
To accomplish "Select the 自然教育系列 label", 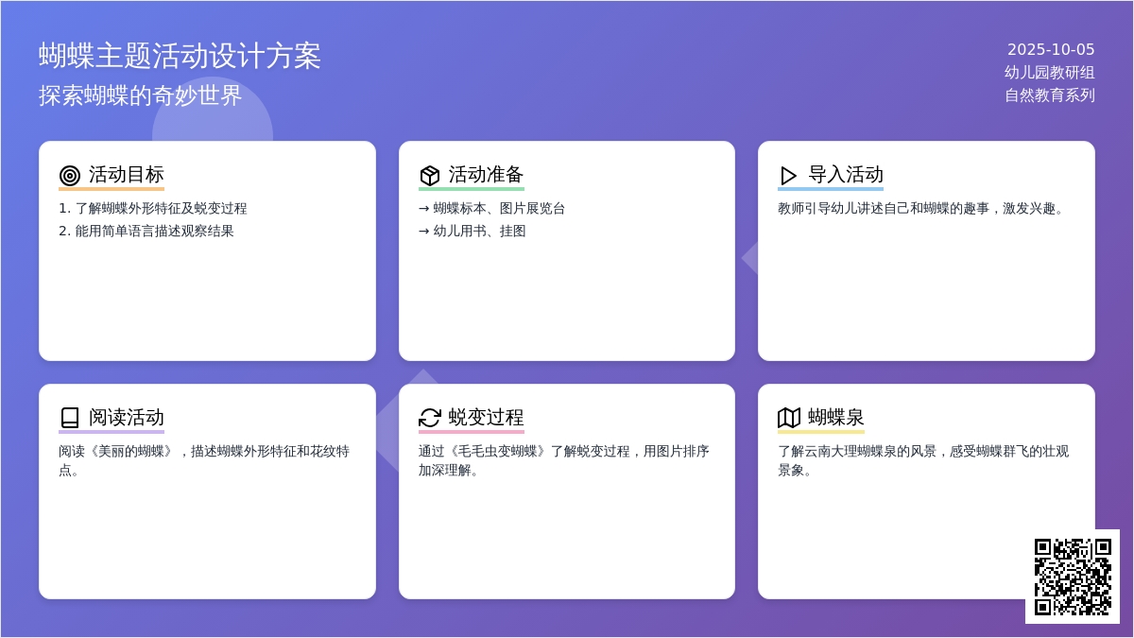I will (x=1050, y=95).
